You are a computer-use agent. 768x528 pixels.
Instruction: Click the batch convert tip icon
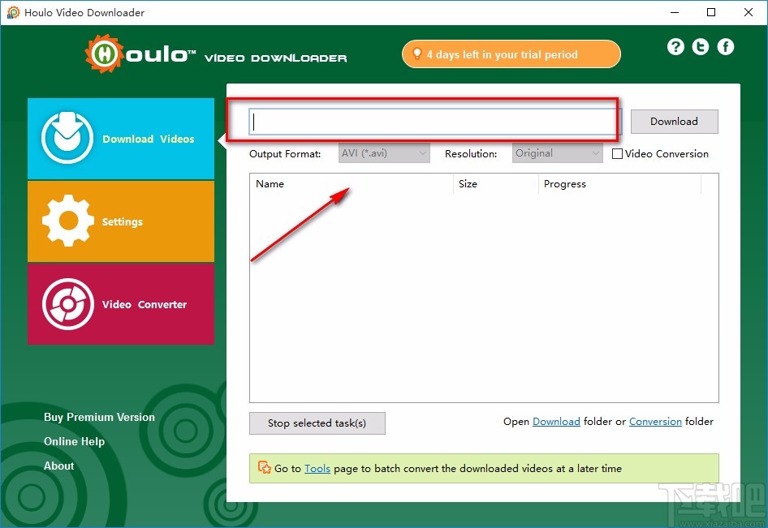pyautogui.click(x=265, y=468)
